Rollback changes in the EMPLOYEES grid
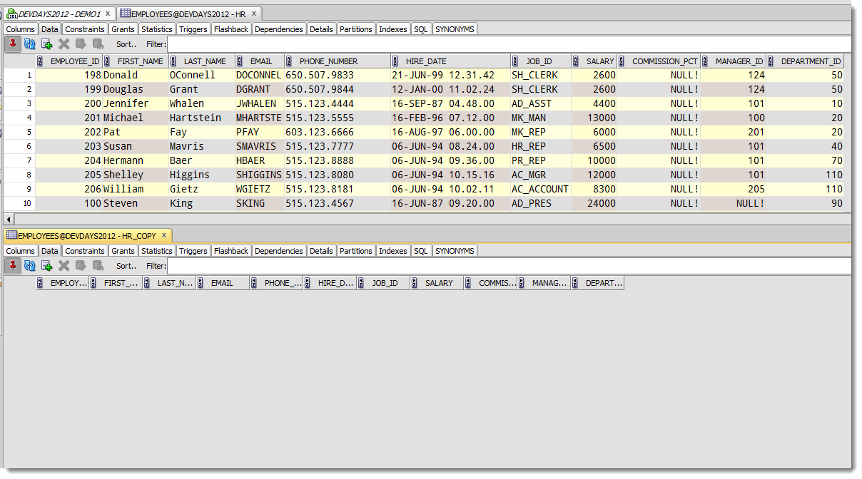Image resolution: width=862 pixels, height=479 pixels. click(x=97, y=43)
